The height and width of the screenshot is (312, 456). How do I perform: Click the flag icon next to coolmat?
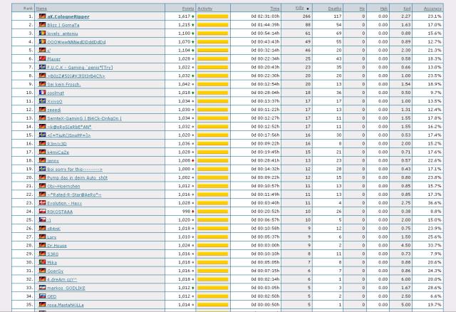point(42,93)
